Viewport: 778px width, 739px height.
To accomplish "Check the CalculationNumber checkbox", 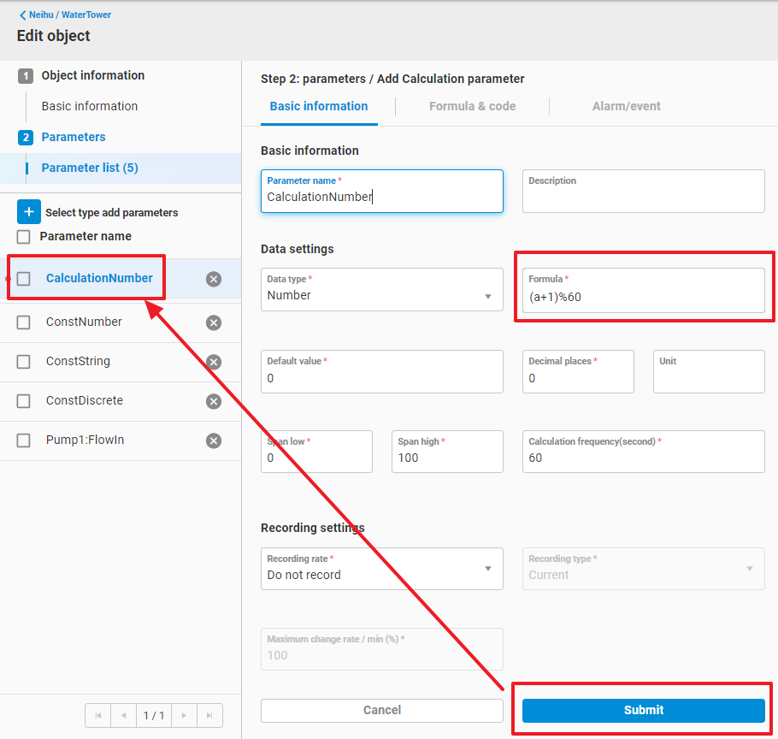I will (24, 279).
